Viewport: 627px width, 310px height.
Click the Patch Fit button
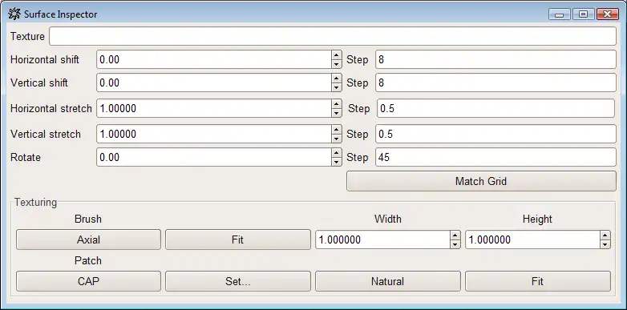click(x=537, y=281)
